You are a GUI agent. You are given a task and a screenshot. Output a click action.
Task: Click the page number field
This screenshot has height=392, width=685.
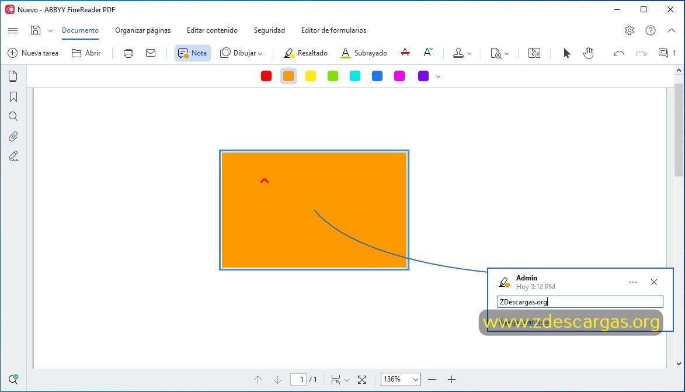tap(298, 379)
